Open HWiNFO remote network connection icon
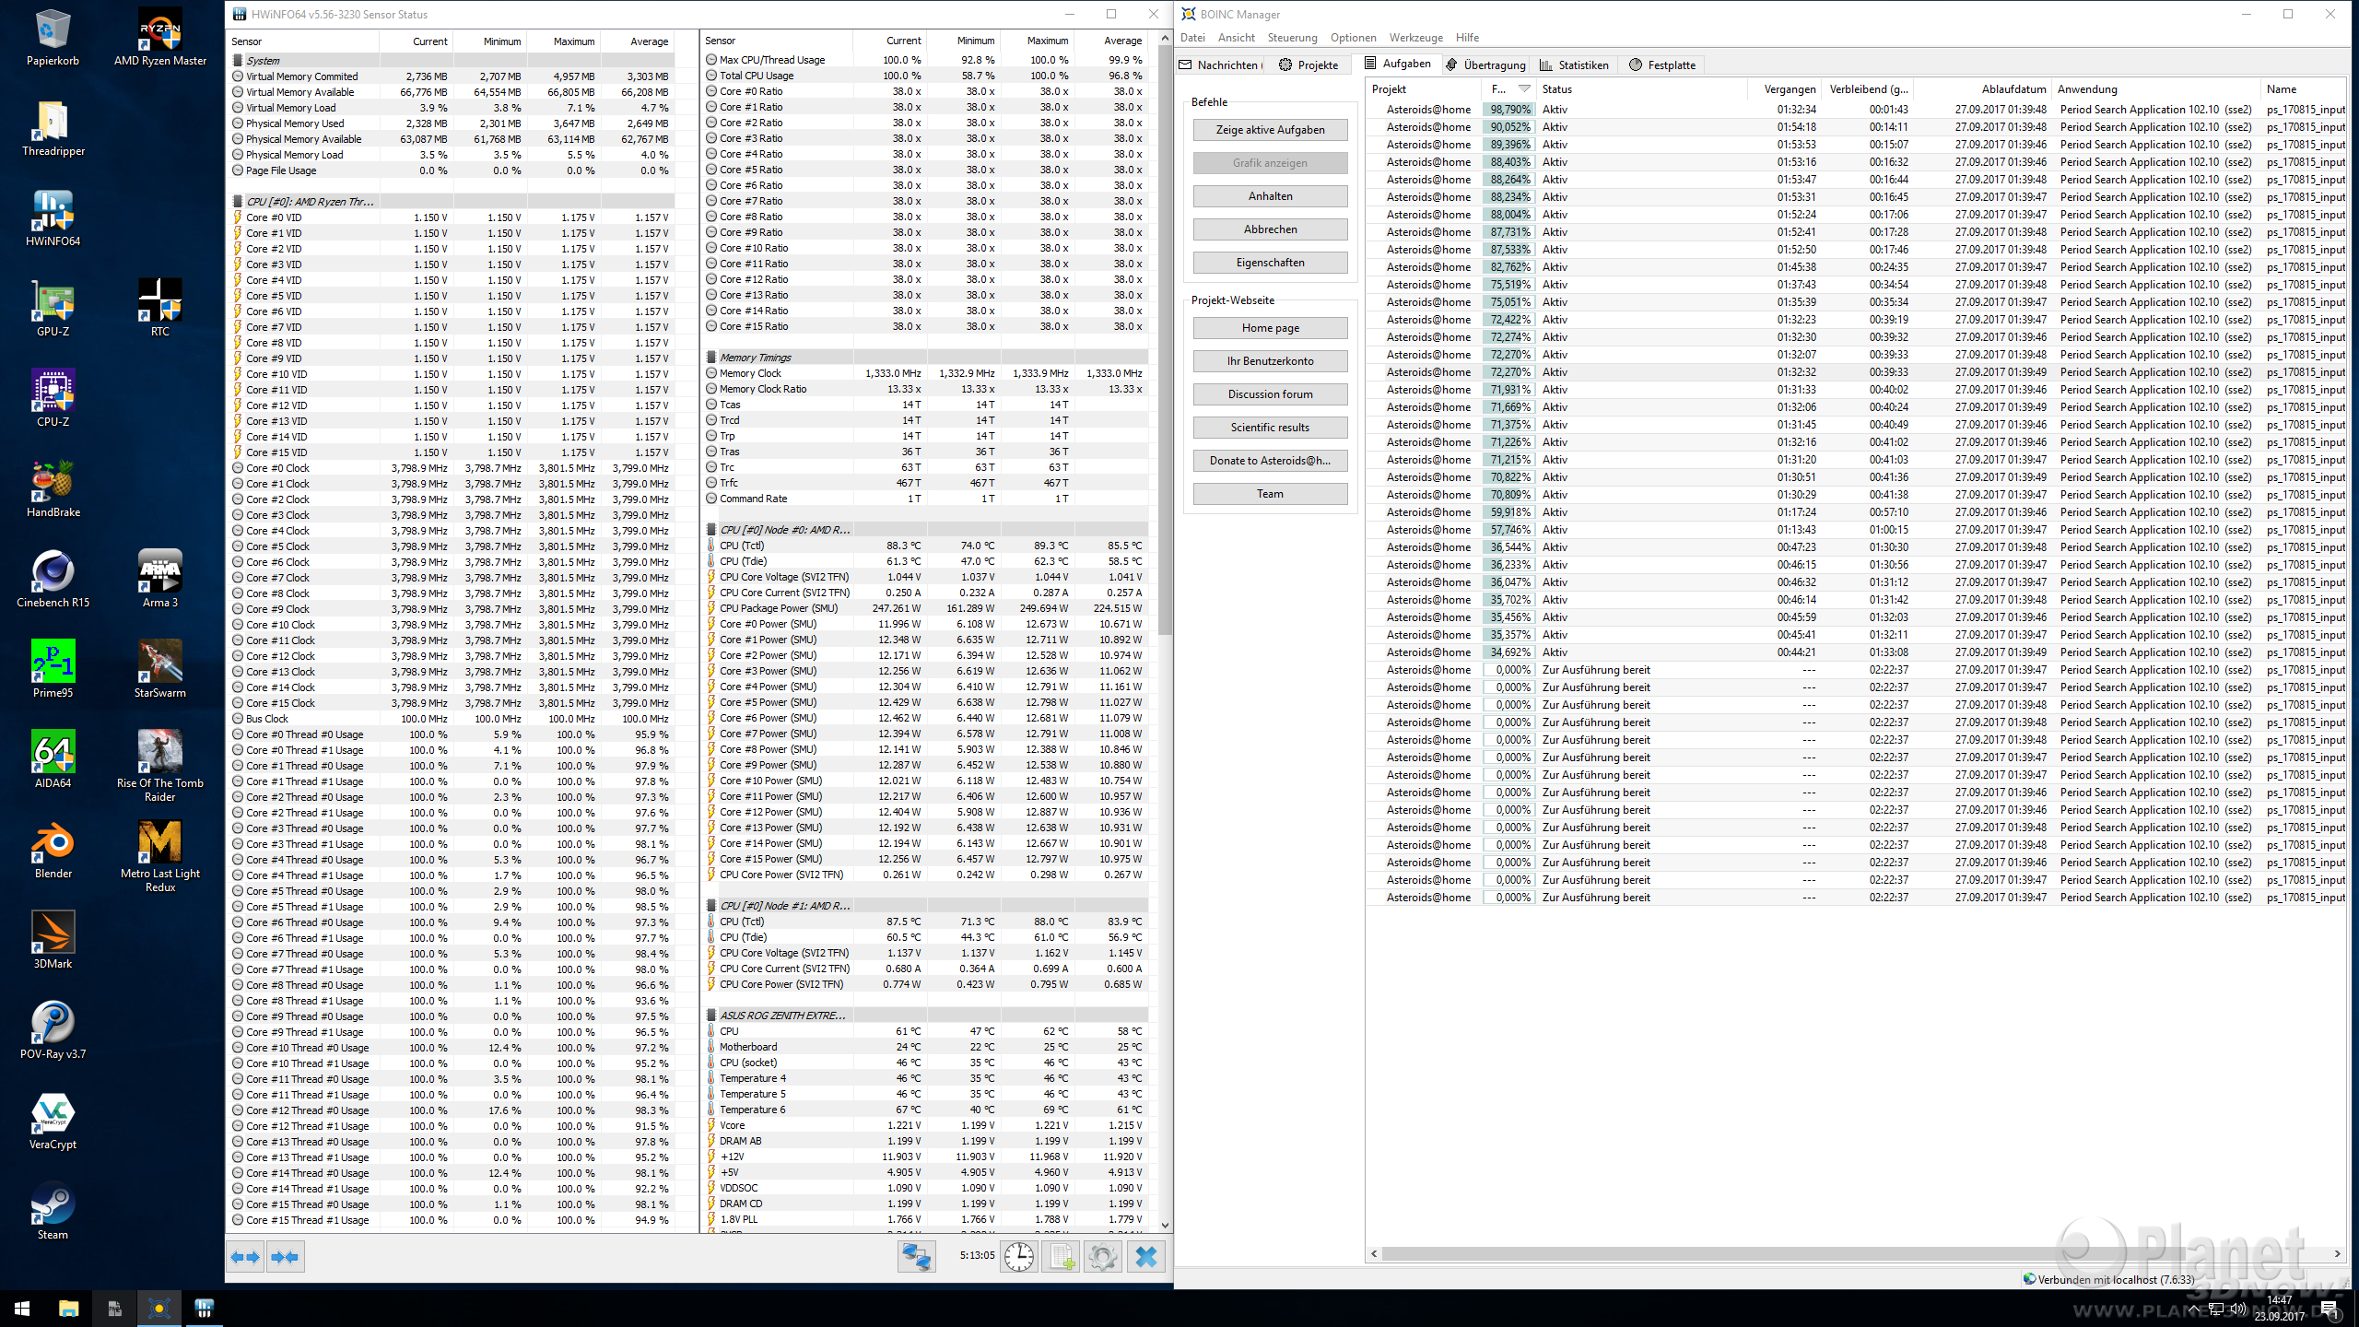The height and width of the screenshot is (1327, 2359). pyautogui.click(x=917, y=1257)
